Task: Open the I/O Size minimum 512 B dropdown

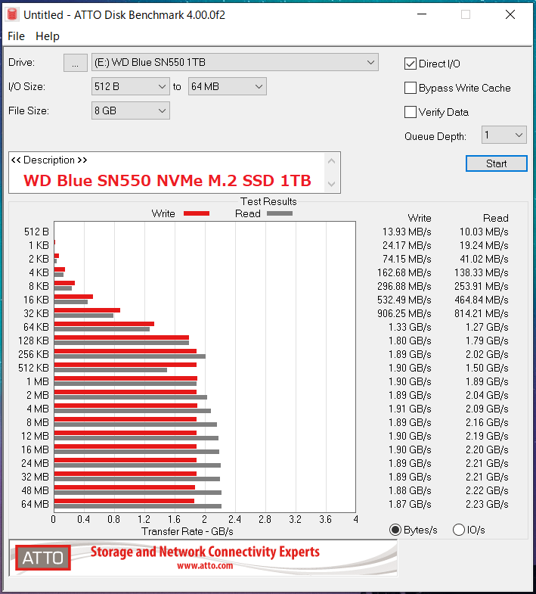Action: click(130, 87)
